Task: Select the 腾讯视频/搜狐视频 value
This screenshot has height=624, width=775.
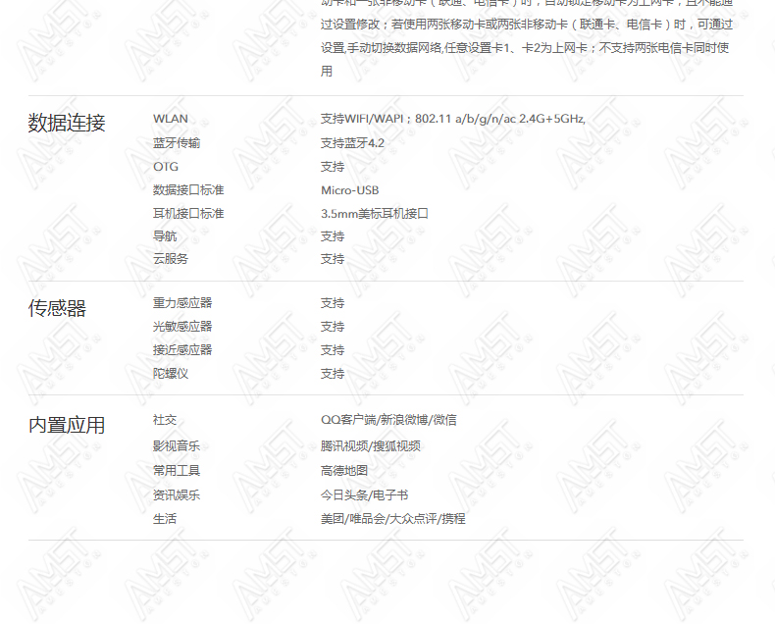Action: 370,446
